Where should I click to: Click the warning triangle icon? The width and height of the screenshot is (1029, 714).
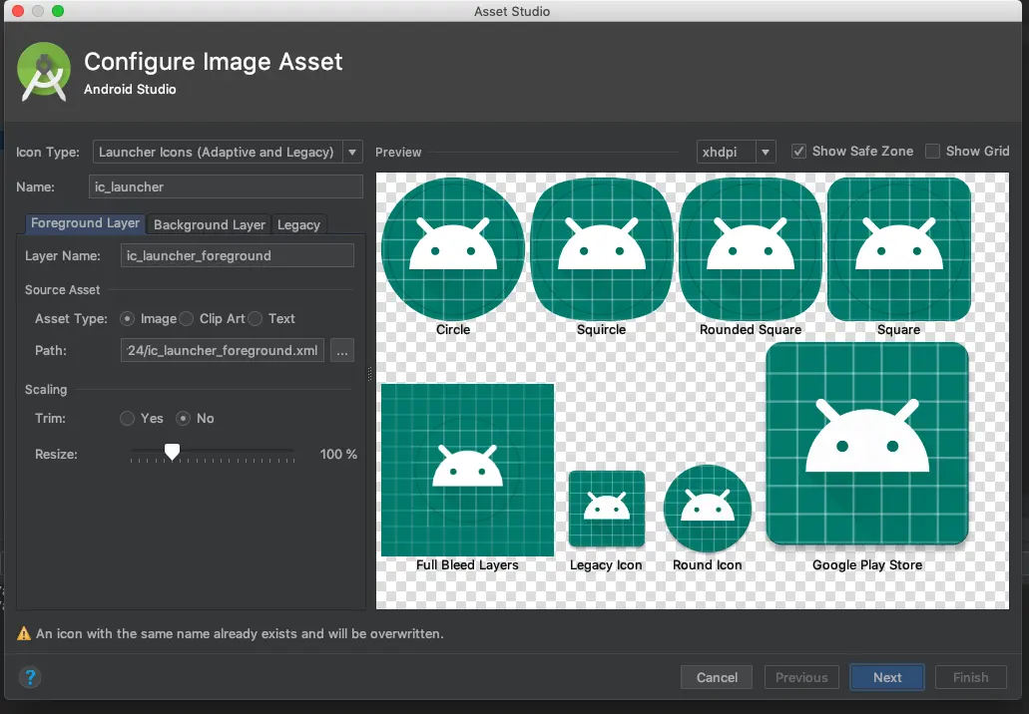click(24, 633)
